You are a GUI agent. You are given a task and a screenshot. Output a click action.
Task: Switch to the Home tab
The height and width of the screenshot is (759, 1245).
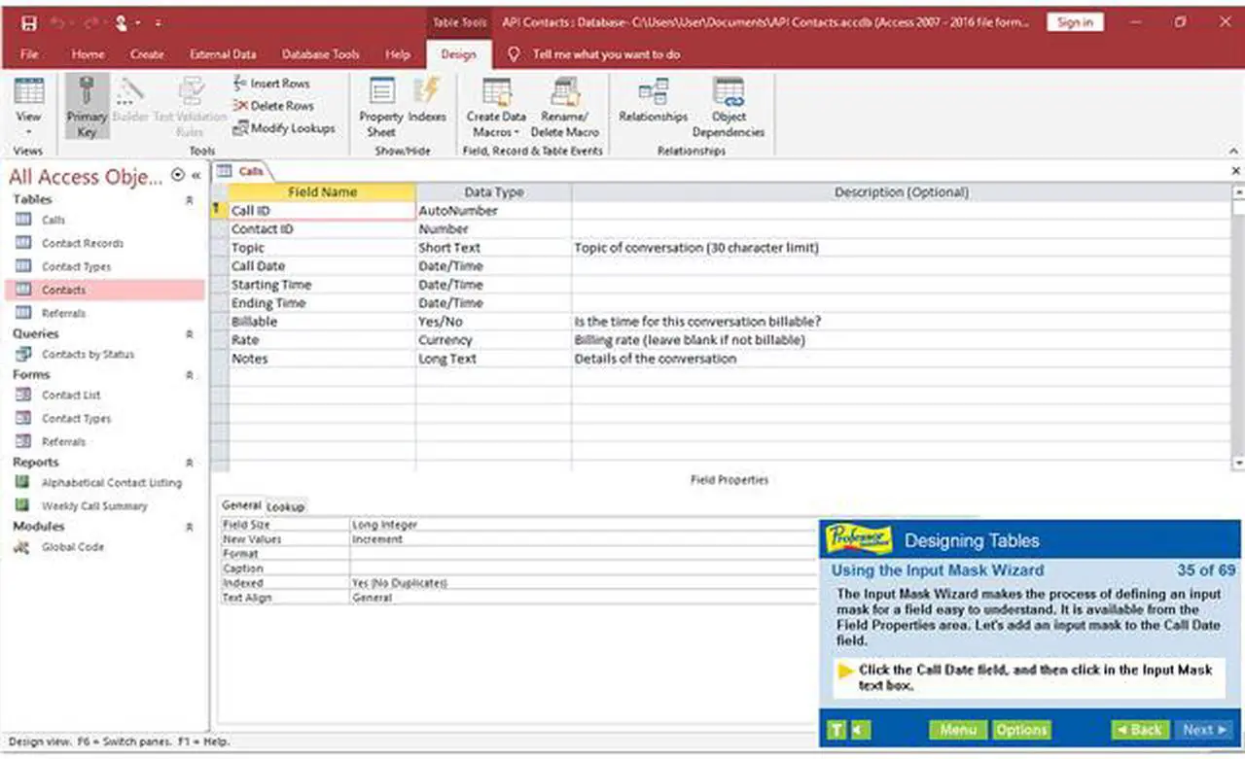[x=89, y=54]
